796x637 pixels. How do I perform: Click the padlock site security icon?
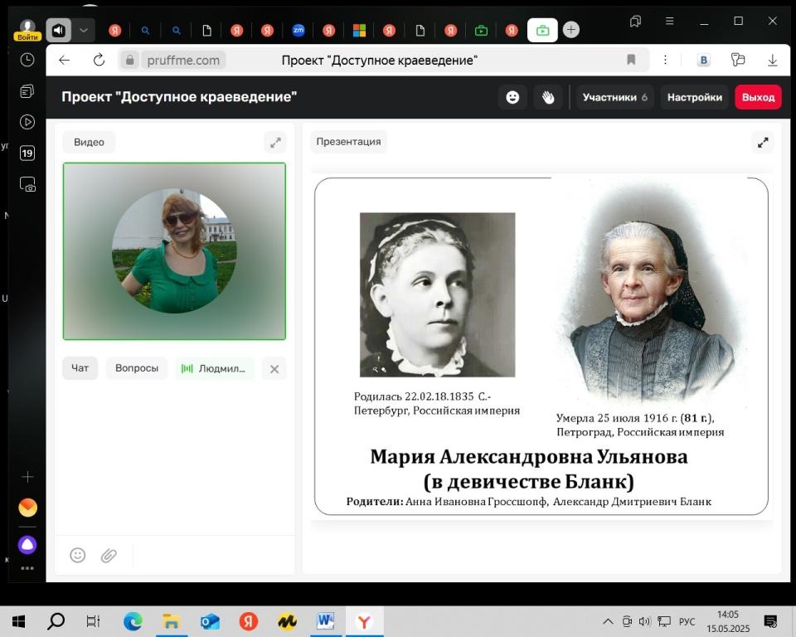(129, 60)
